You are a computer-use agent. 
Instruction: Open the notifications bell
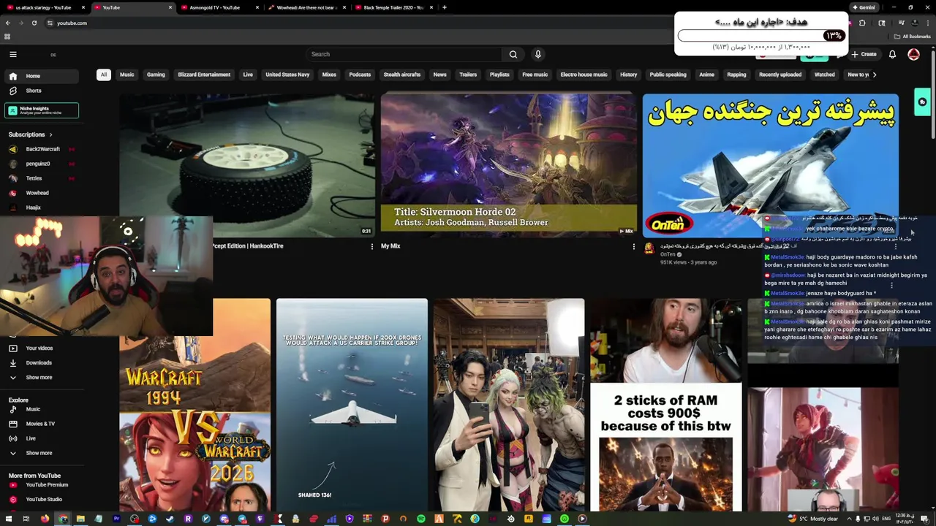coord(892,54)
